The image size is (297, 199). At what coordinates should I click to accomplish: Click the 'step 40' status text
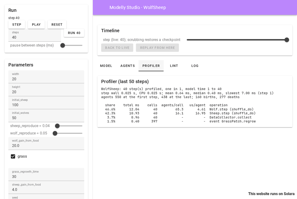point(14,18)
